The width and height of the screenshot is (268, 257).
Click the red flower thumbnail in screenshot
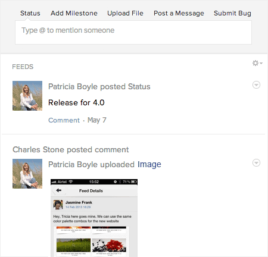tap(109, 245)
